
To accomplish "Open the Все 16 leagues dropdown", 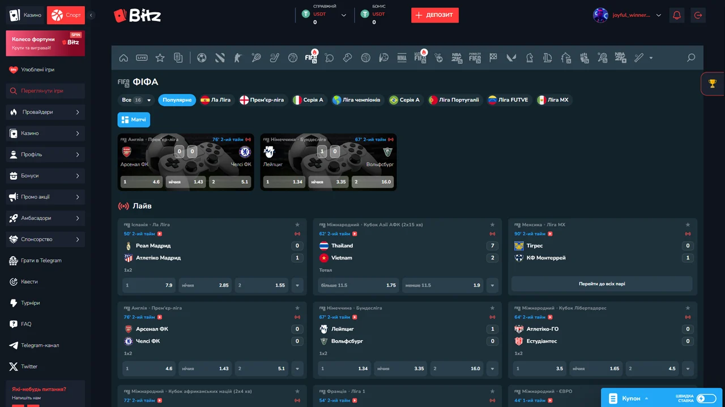I will coord(137,100).
